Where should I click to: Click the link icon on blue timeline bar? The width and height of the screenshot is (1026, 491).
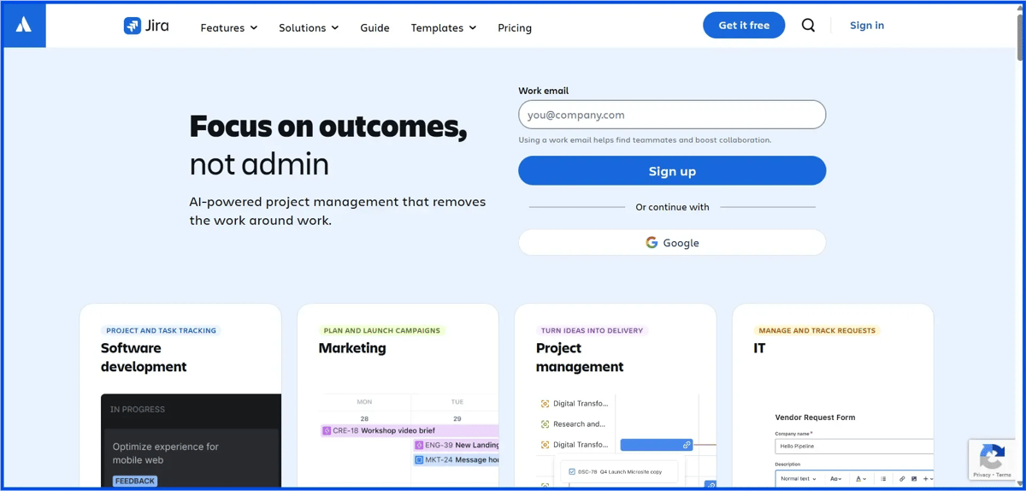(x=687, y=445)
